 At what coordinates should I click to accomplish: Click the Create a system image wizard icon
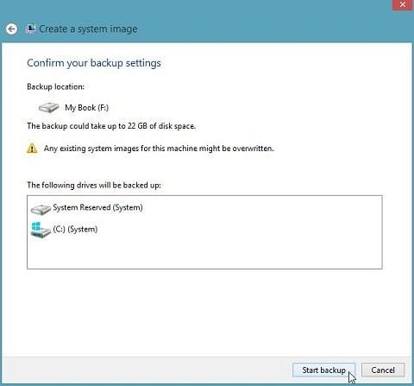pos(30,28)
